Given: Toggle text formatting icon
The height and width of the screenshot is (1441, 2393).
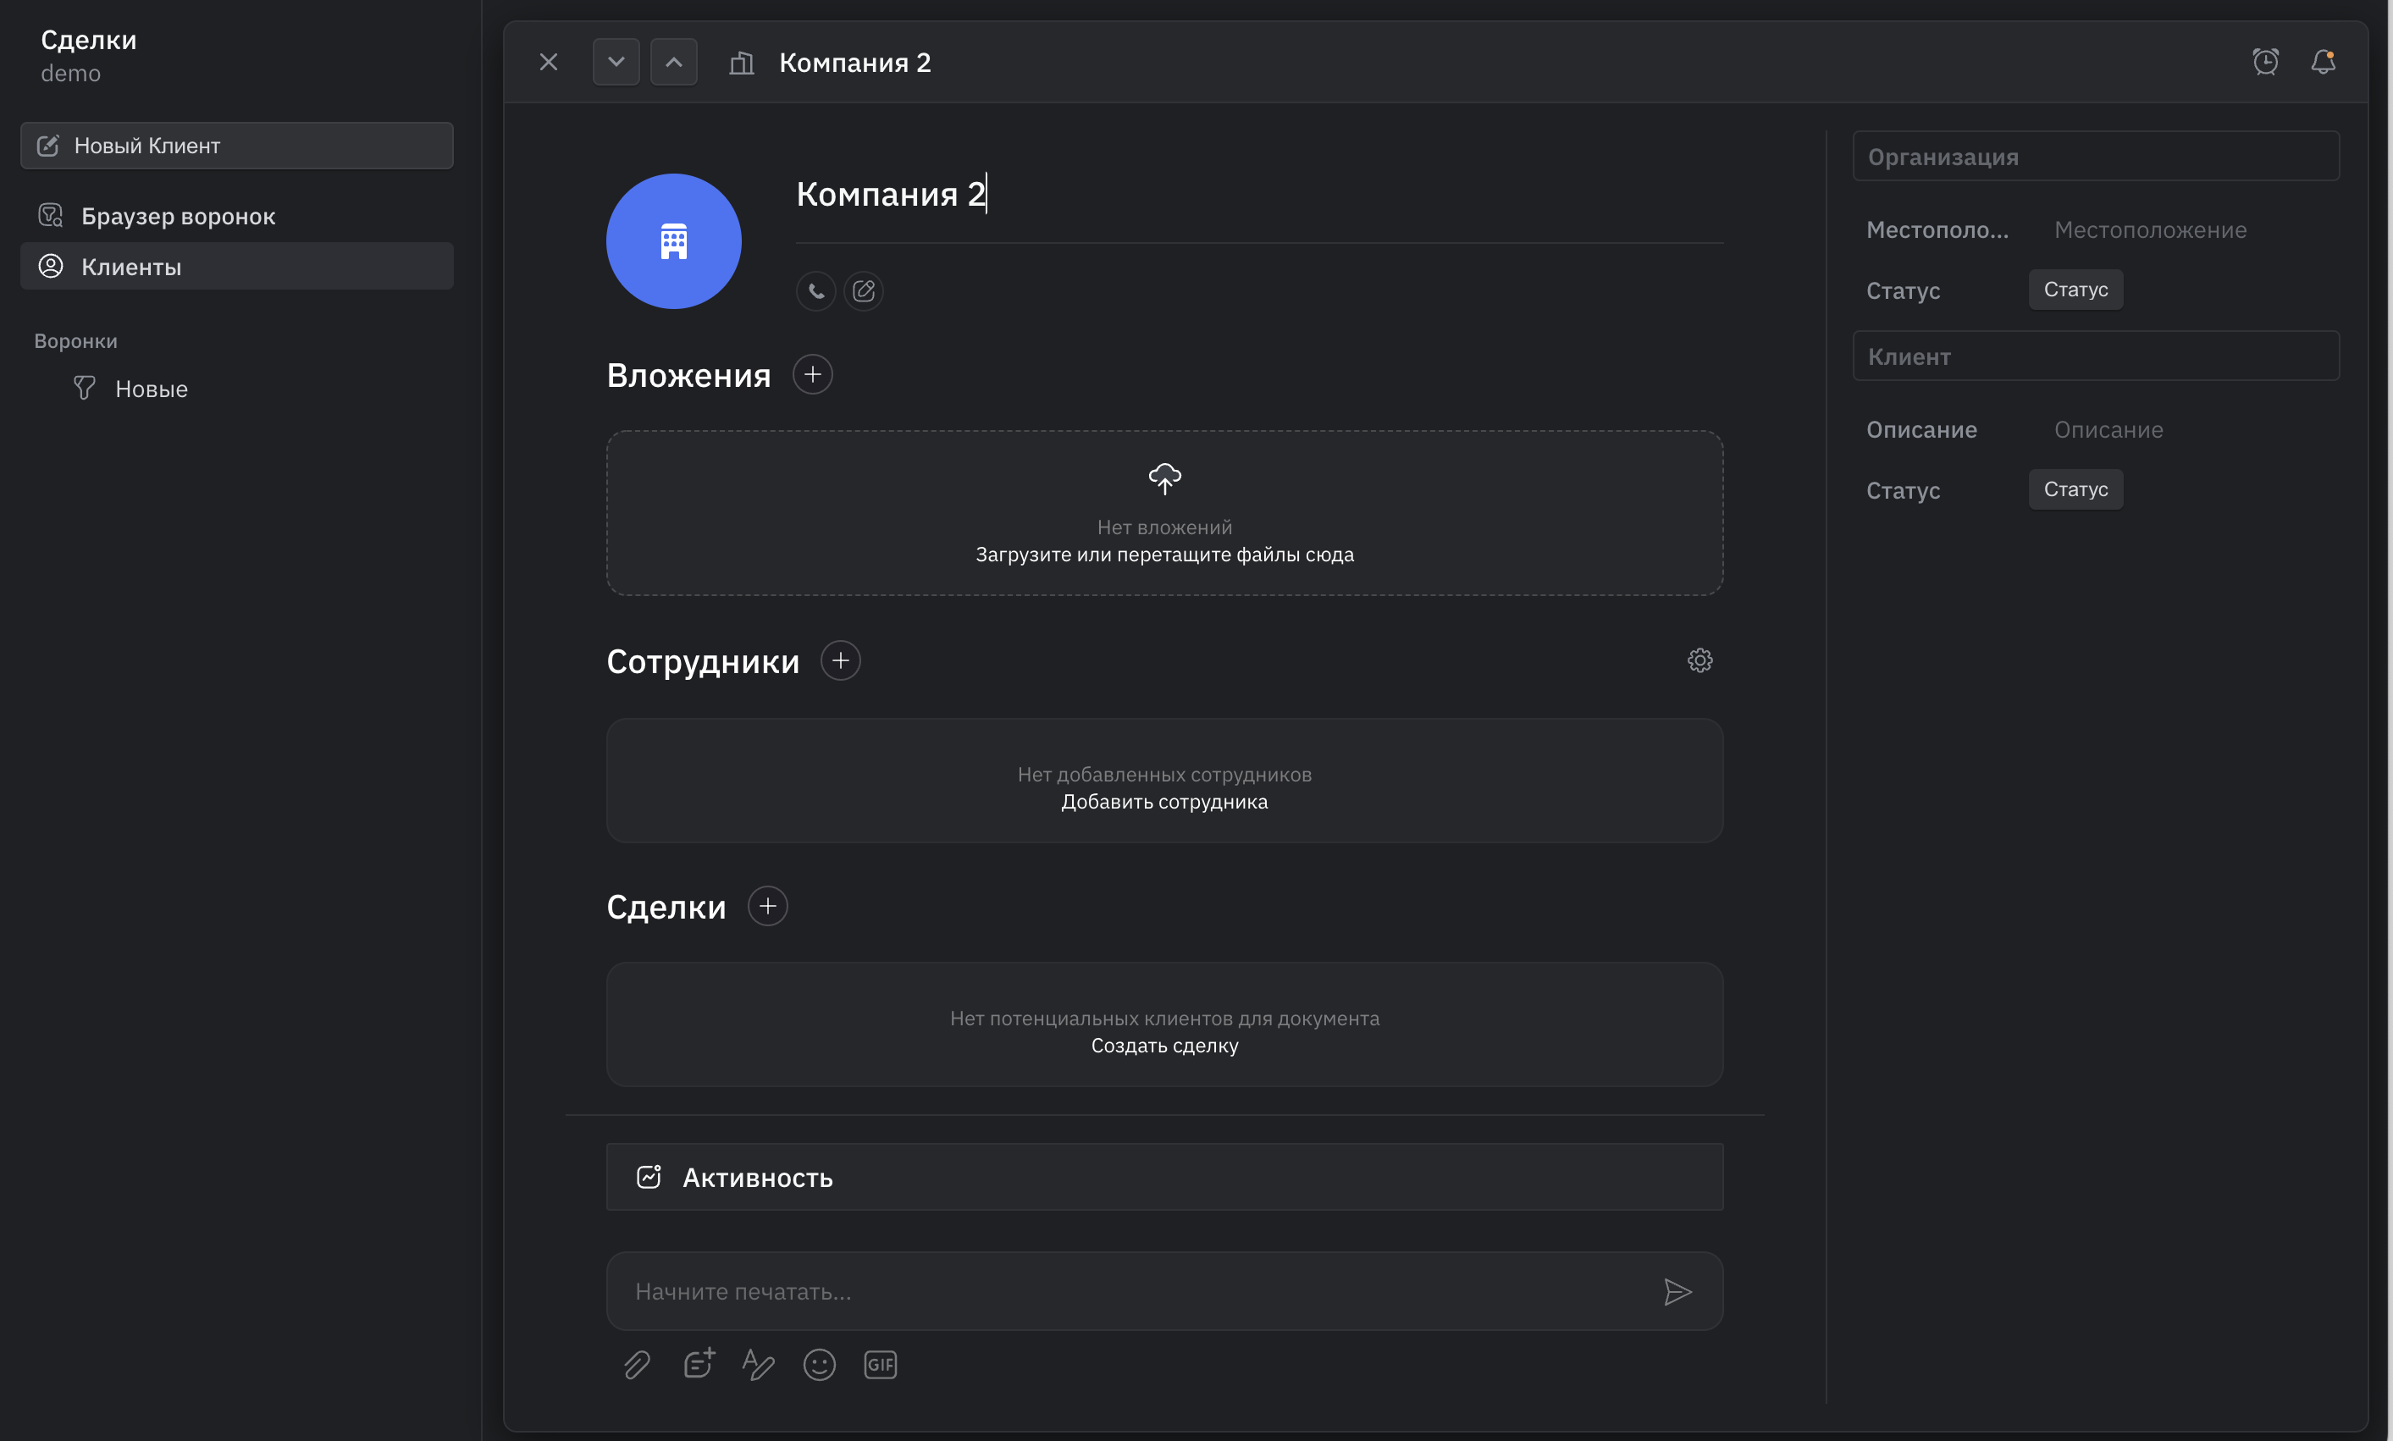Looking at the screenshot, I should (758, 1364).
